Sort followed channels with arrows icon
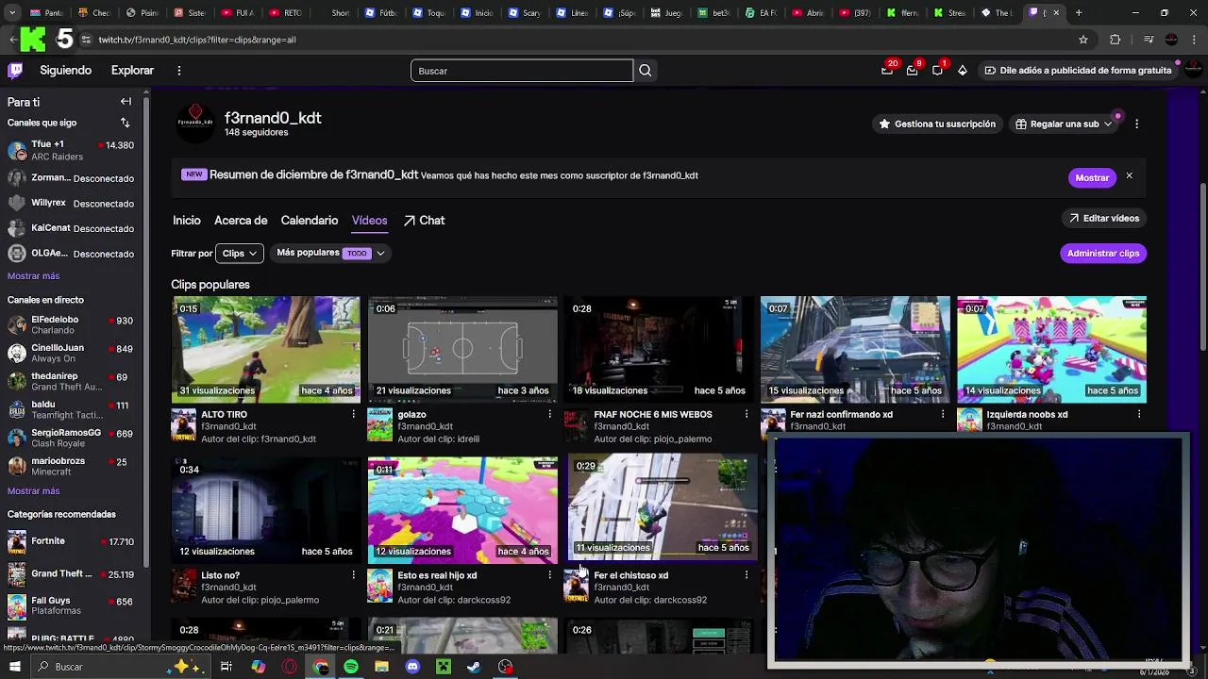Image resolution: width=1208 pixels, height=679 pixels. 125,123
